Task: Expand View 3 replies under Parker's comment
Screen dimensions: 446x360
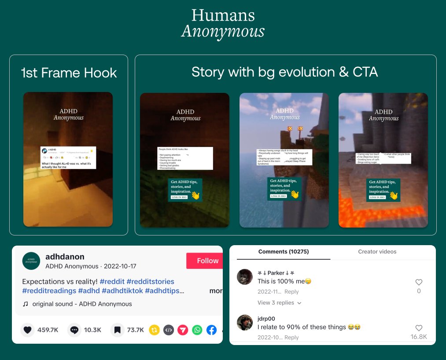Action: pos(279,303)
